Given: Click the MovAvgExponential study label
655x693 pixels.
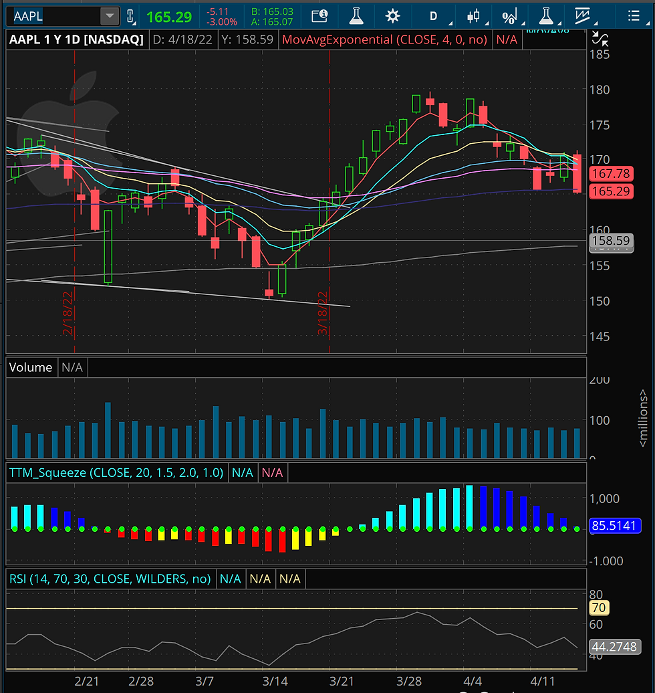Looking at the screenshot, I should click(x=384, y=39).
